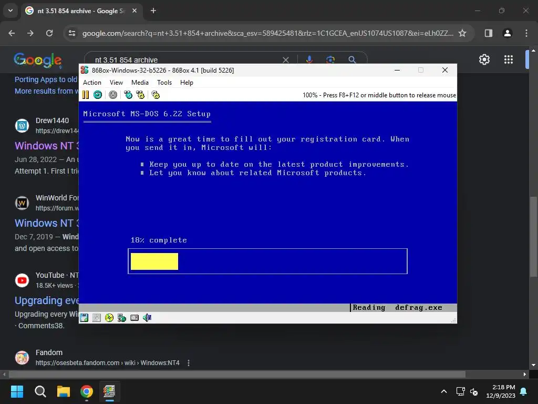Click the blue floppy drive status icon
538x404 pixels.
point(84,318)
